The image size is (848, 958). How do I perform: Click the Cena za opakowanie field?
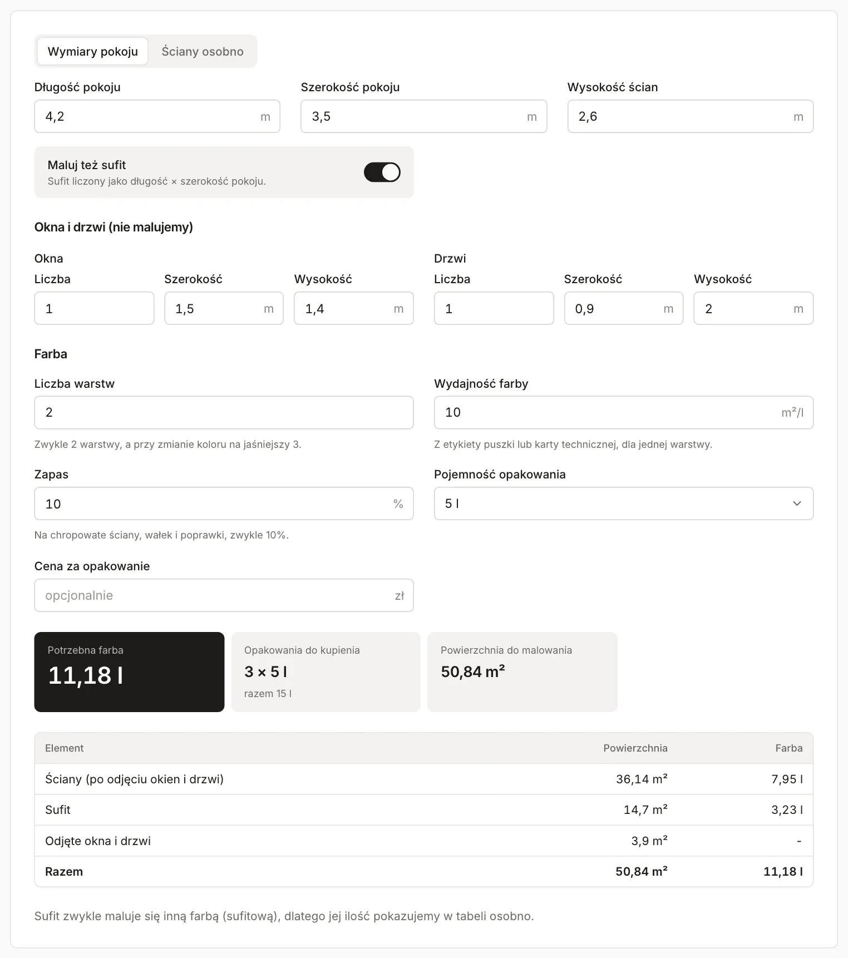[224, 595]
